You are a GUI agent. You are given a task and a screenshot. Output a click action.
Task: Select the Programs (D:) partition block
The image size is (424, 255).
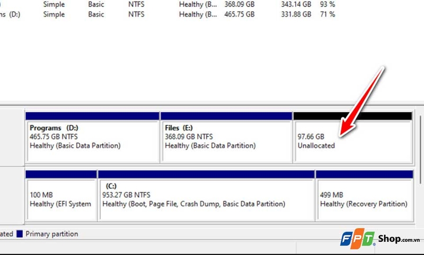point(92,138)
